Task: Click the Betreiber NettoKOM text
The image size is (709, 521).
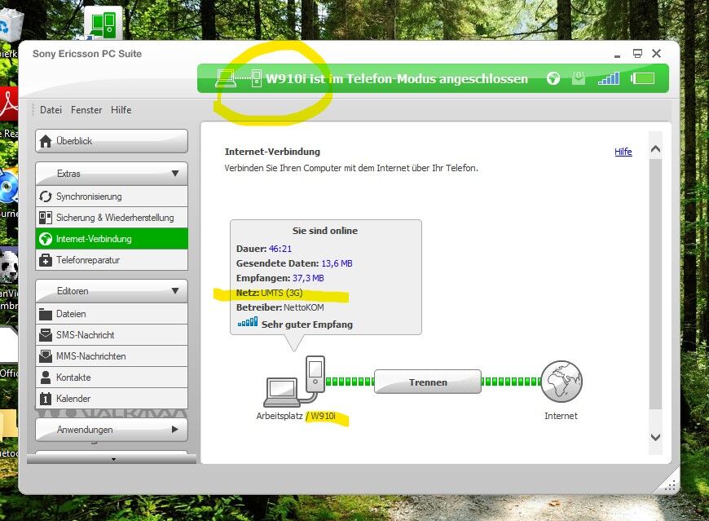Action: [x=280, y=307]
